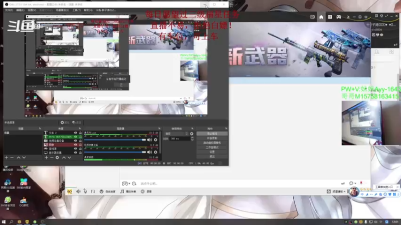Hide the red-highlighted image source via its eye
Screen dimensions: 401x225
[76, 144]
